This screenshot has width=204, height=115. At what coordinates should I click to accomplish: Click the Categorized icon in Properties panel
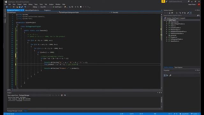click(x=165, y=75)
